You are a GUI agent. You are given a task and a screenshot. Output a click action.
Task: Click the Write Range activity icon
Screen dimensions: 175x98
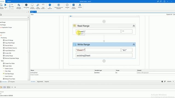pyautogui.click(x=75, y=44)
